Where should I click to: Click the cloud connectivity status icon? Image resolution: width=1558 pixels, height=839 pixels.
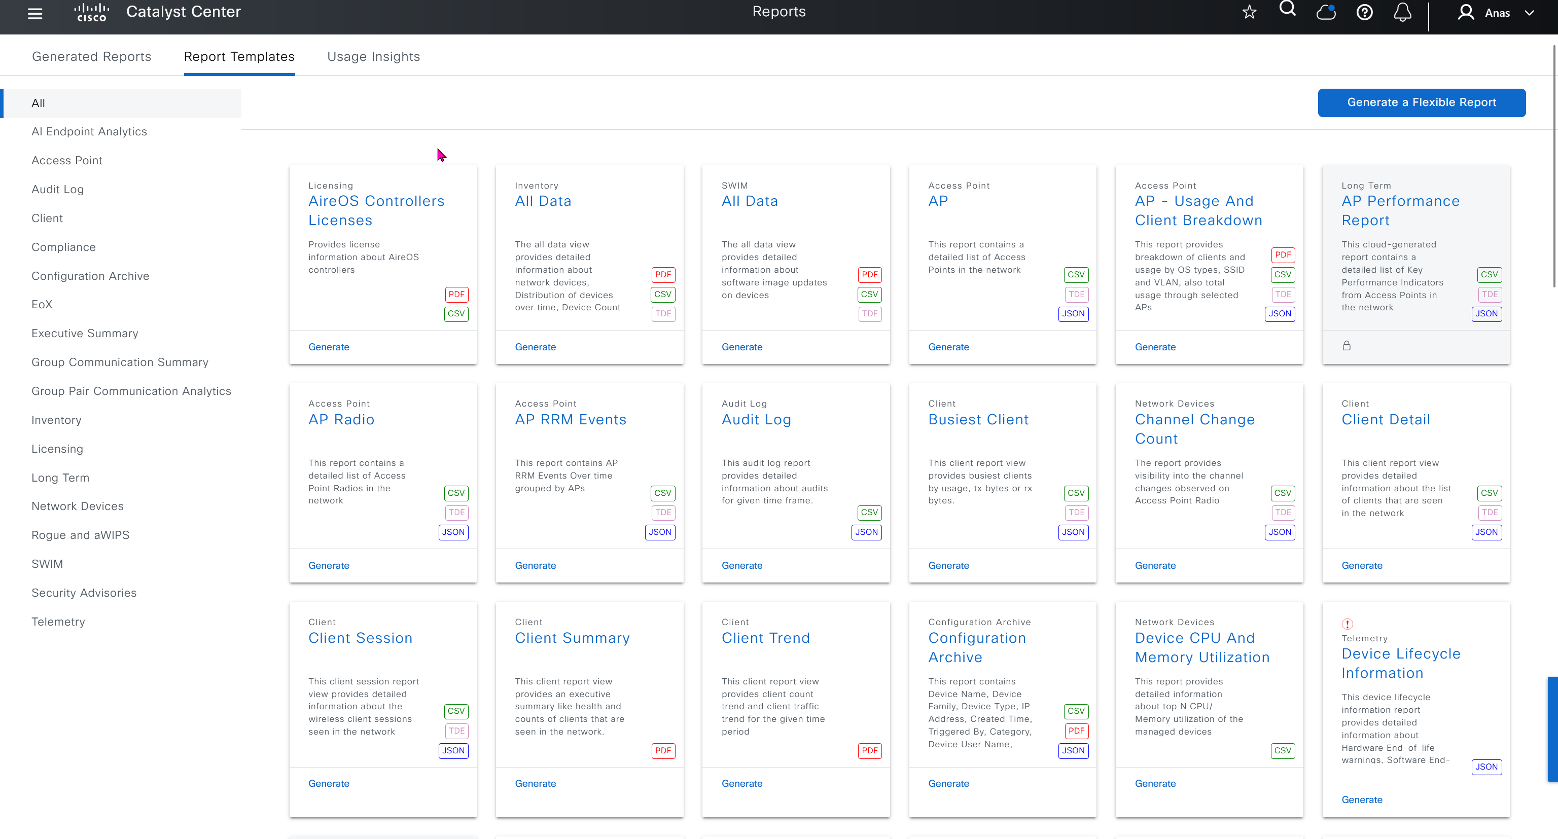pyautogui.click(x=1326, y=12)
